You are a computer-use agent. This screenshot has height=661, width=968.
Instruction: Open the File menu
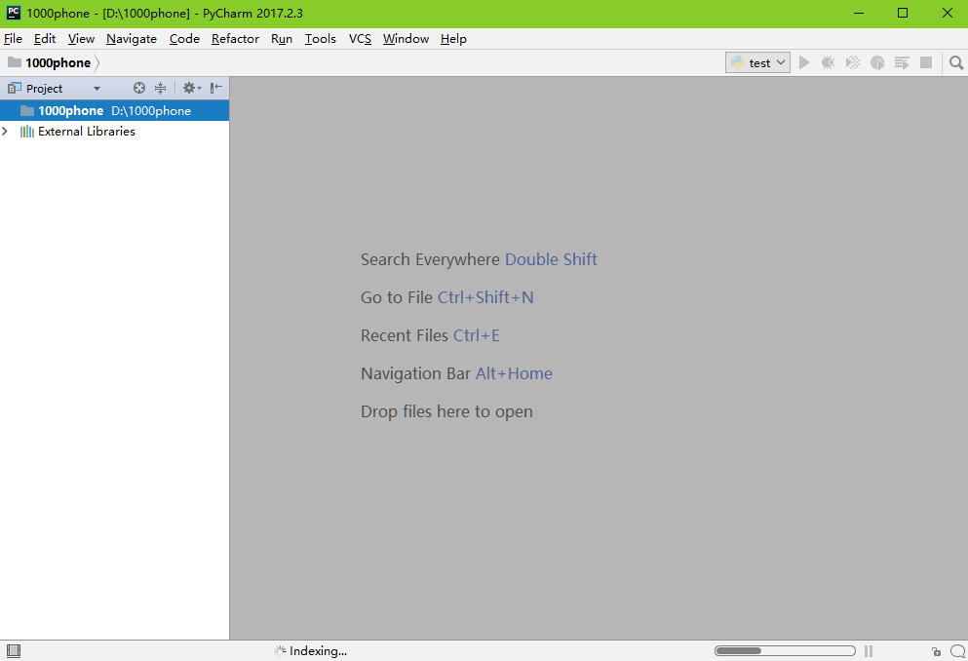[13, 38]
